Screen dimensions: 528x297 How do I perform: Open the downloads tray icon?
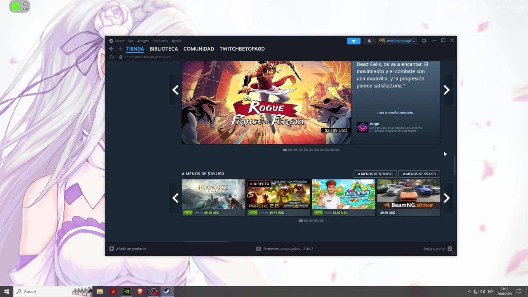(259, 249)
